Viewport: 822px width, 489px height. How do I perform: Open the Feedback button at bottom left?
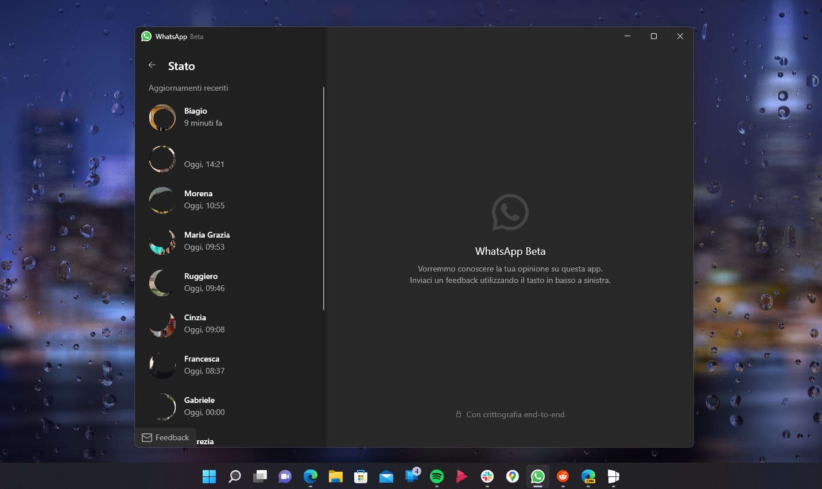[165, 437]
